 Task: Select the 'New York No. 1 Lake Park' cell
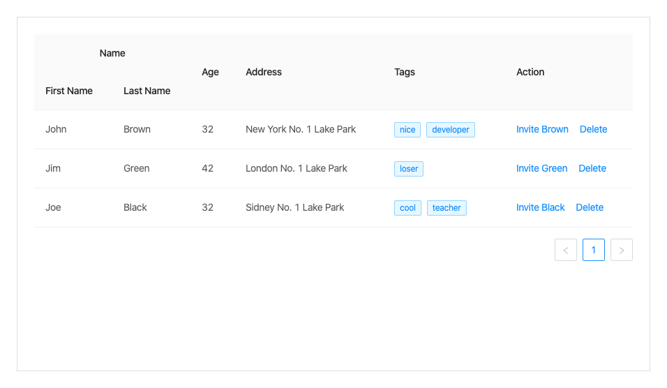coord(301,129)
